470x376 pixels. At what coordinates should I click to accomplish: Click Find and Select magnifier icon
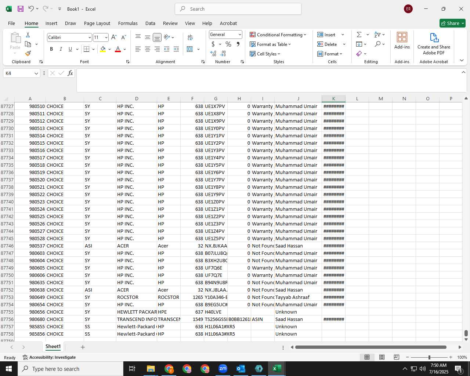click(377, 44)
